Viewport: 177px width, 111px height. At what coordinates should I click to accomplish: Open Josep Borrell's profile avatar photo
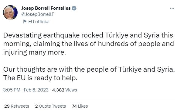[10, 13]
